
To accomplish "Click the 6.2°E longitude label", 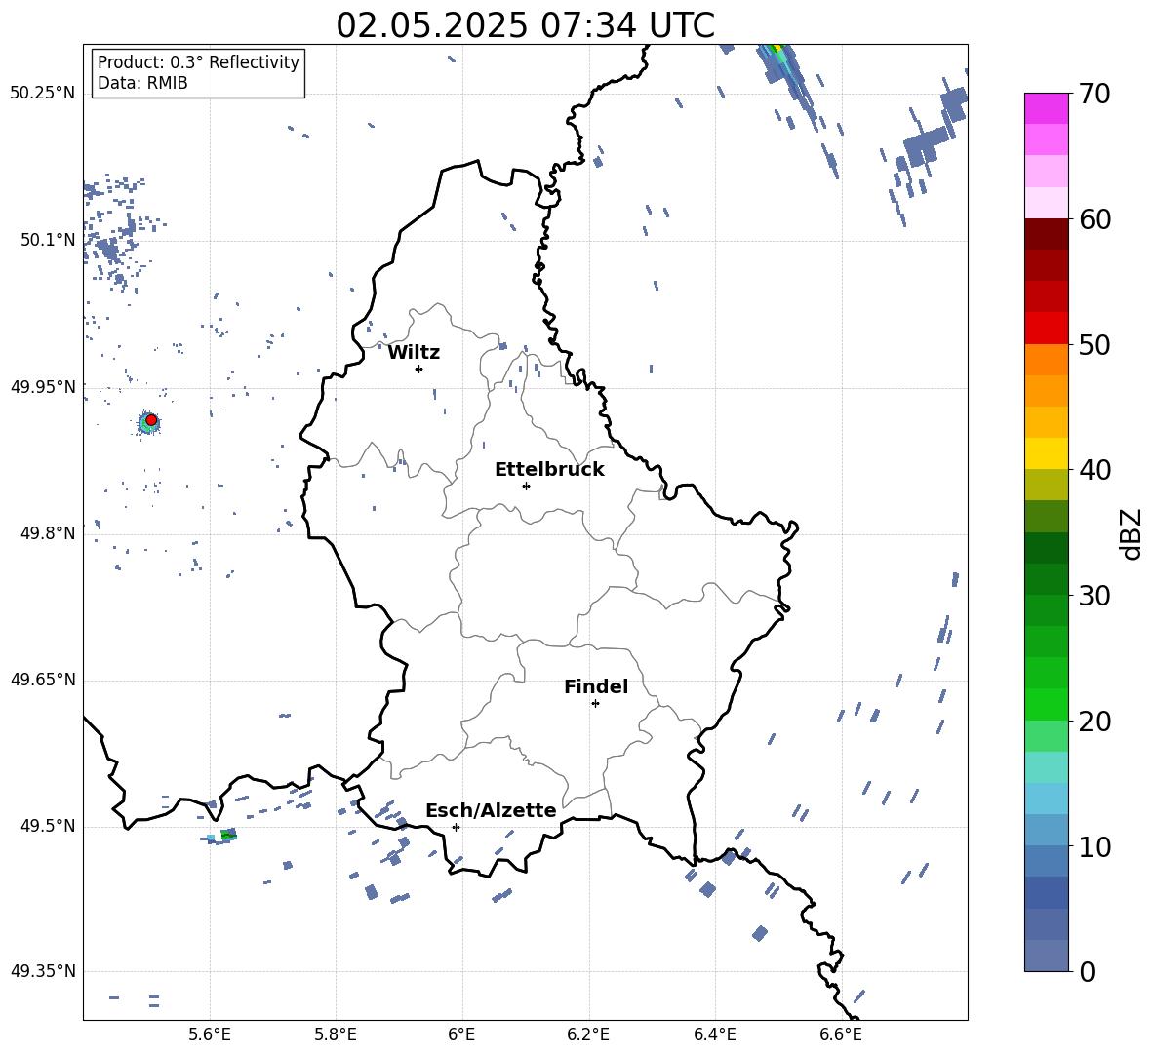I will [588, 1034].
